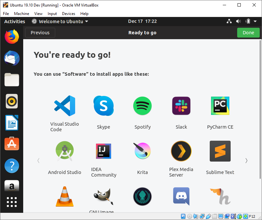The height and width of the screenshot is (220, 262).
Task: Click the Visual Studio Code app icon
Action: [65, 106]
